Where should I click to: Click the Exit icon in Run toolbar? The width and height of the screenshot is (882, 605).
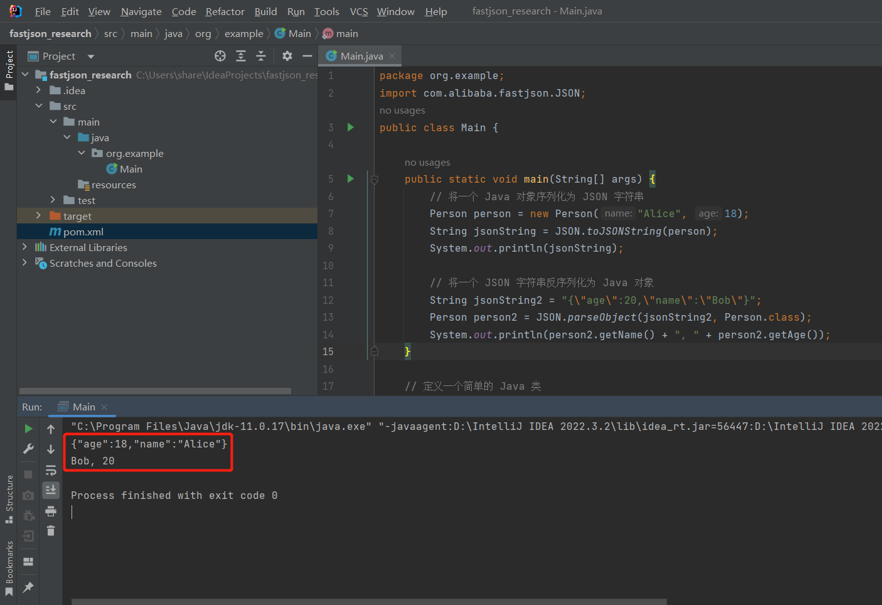[28, 536]
